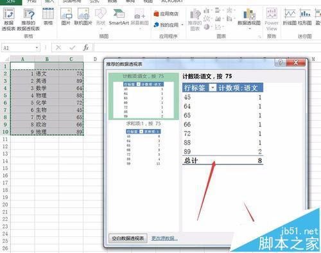Click the formula bar cancel X icon
The width and height of the screenshot is (321, 253).
[x=58, y=48]
